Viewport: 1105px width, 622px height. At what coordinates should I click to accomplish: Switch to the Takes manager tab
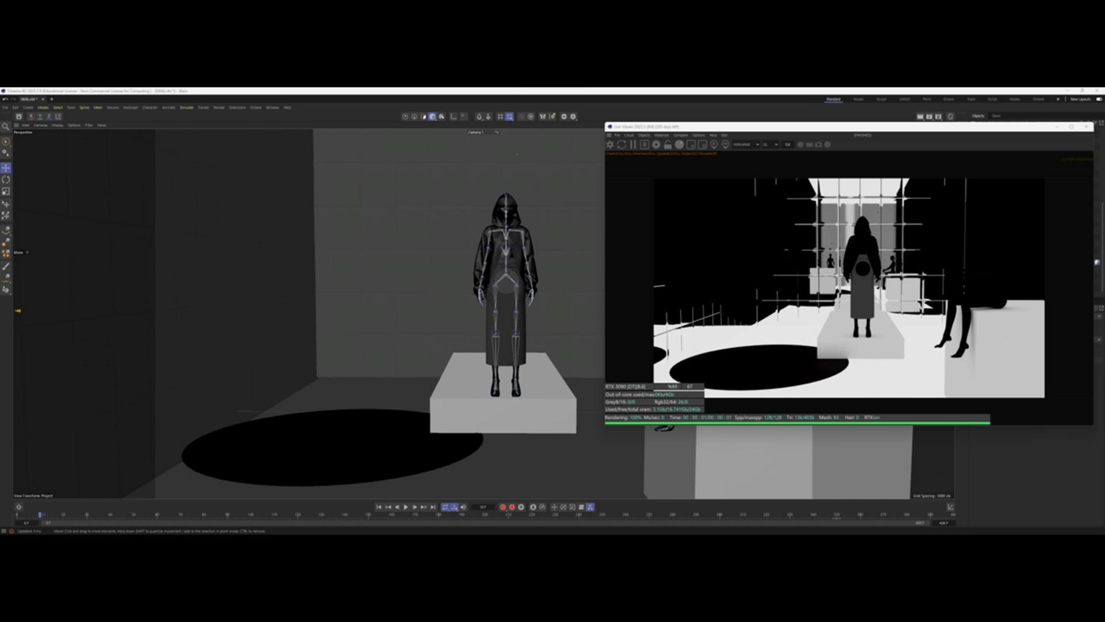pyautogui.click(x=996, y=116)
